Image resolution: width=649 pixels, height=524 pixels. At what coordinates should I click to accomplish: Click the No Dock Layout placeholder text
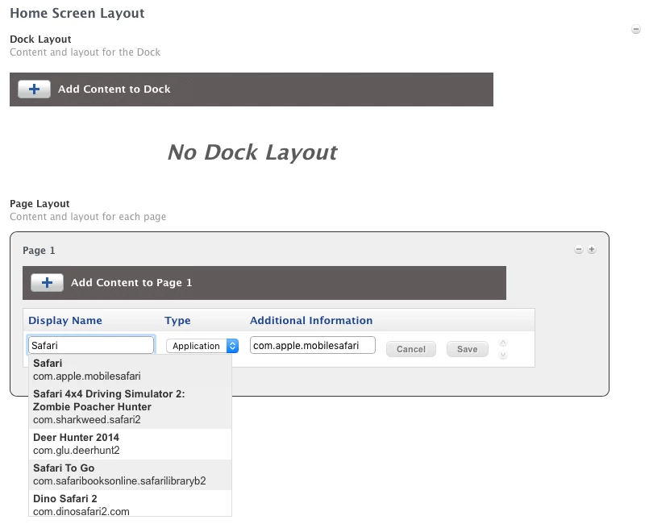coord(252,152)
